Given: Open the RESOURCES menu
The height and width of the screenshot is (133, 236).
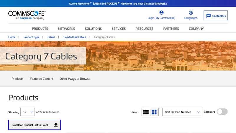Looking at the screenshot, I should click(x=145, y=29).
